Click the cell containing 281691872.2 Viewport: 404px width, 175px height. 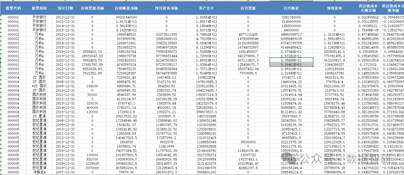[x=166, y=172]
